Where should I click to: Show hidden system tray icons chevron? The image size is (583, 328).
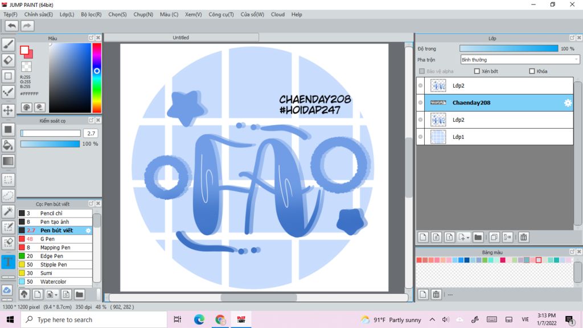point(432,320)
